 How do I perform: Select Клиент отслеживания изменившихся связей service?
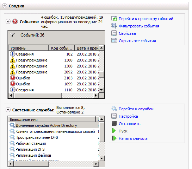point(54,131)
